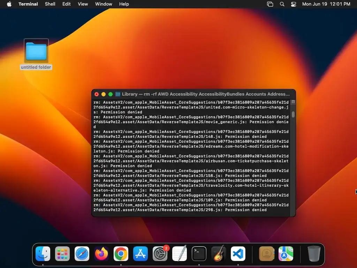357x268 pixels.
Task: Click the Stage Manager menu bar icon
Action: 270,4
